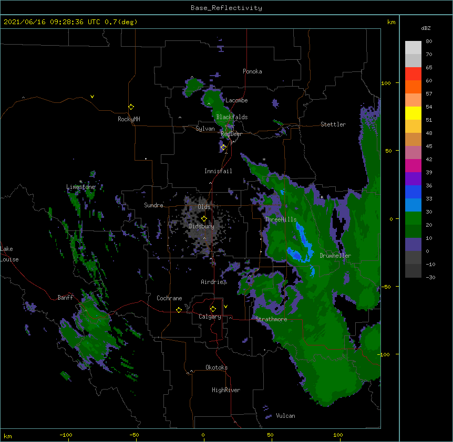Click the yellow v marker east of Calgary
Viewport: 453px width, 442px height.
(225, 307)
